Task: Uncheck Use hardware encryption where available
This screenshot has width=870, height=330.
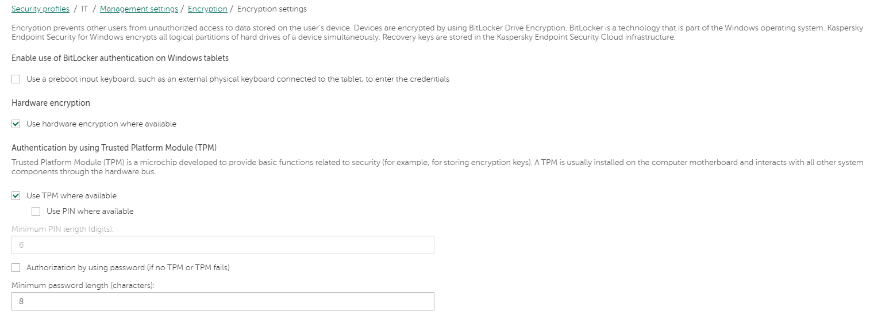Action: click(x=16, y=124)
